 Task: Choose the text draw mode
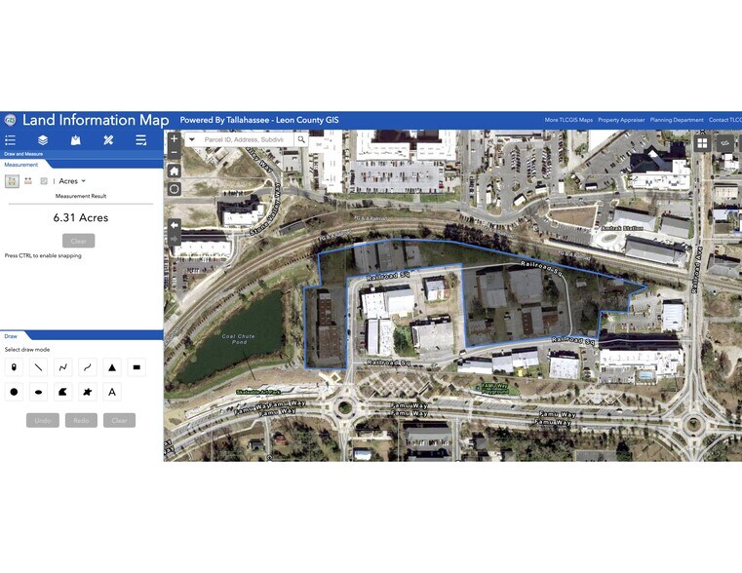(112, 392)
